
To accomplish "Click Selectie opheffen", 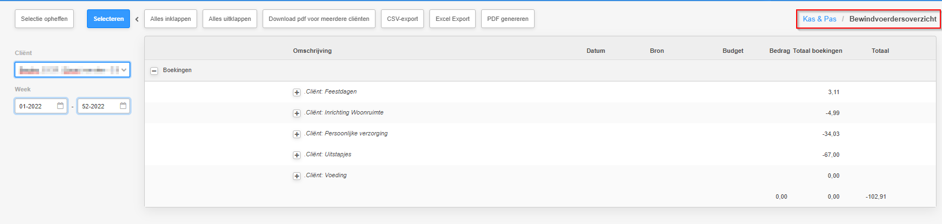I will click(x=44, y=19).
